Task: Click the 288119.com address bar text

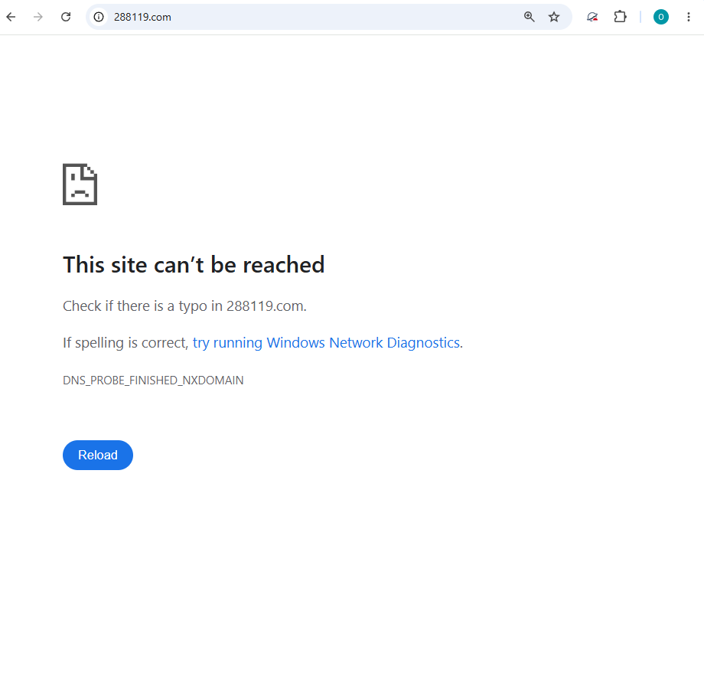Action: coord(142,17)
